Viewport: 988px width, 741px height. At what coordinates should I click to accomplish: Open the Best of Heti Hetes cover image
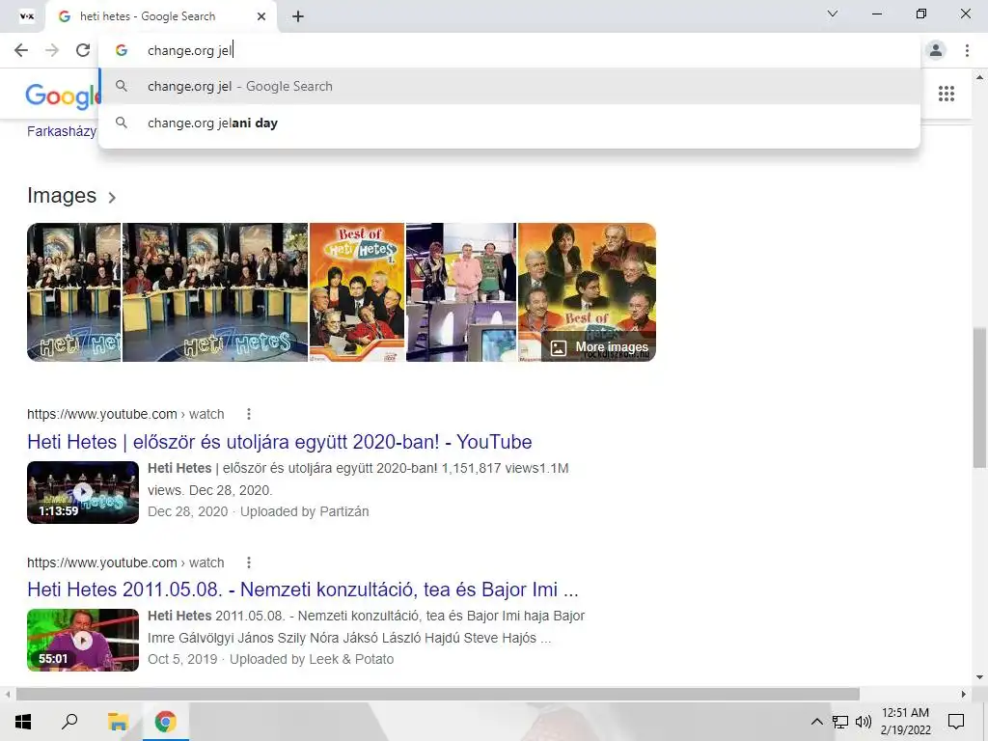357,291
